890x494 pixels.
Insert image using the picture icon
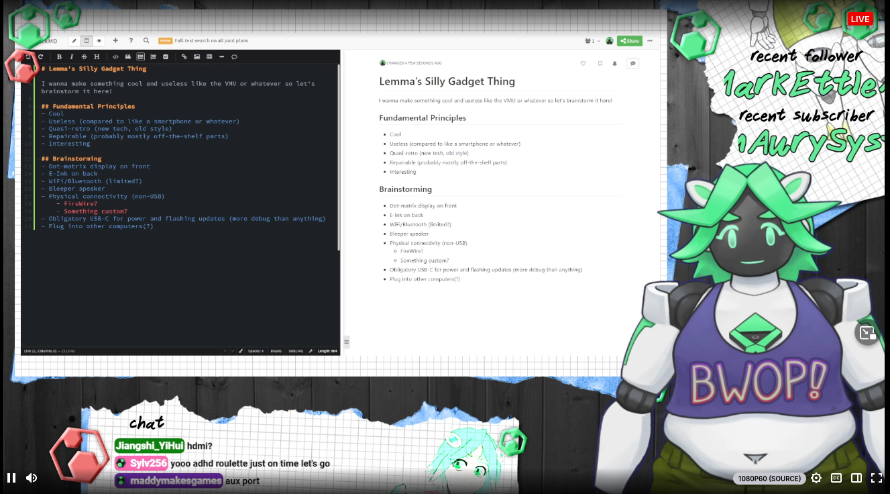pos(197,56)
